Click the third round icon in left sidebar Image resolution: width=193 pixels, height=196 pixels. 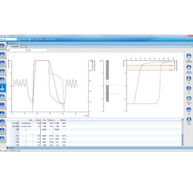pos(2,62)
